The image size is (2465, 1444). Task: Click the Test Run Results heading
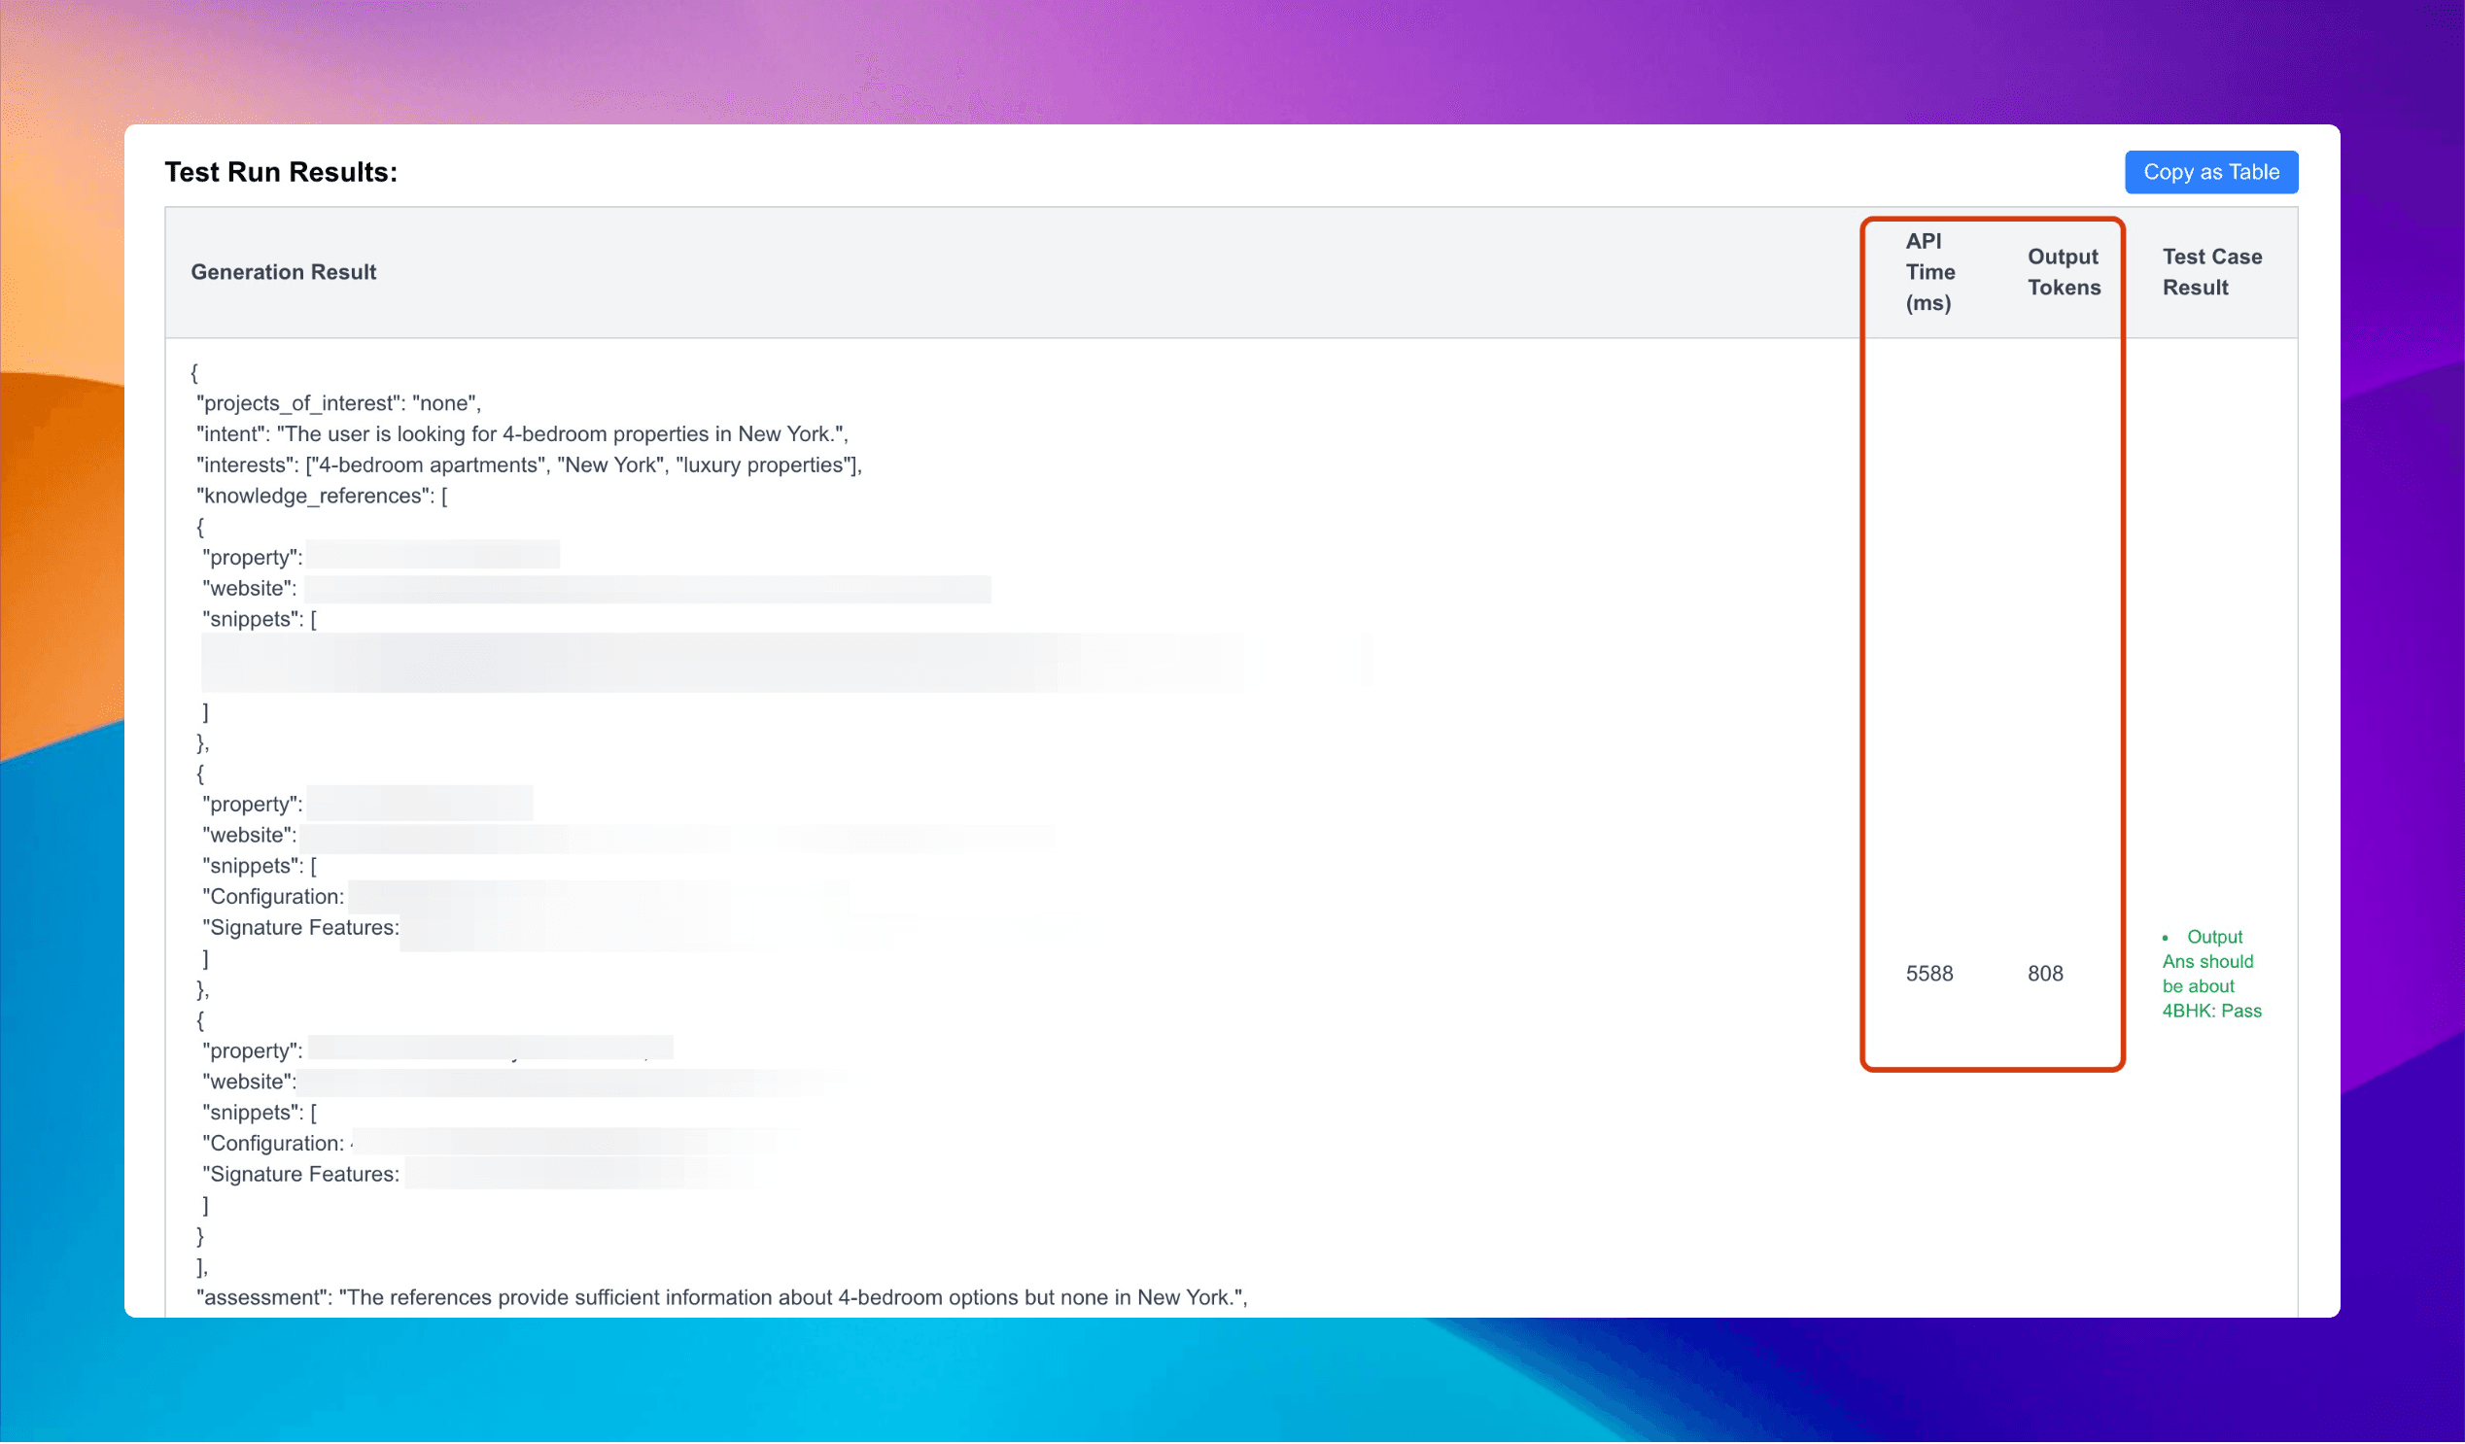(281, 172)
